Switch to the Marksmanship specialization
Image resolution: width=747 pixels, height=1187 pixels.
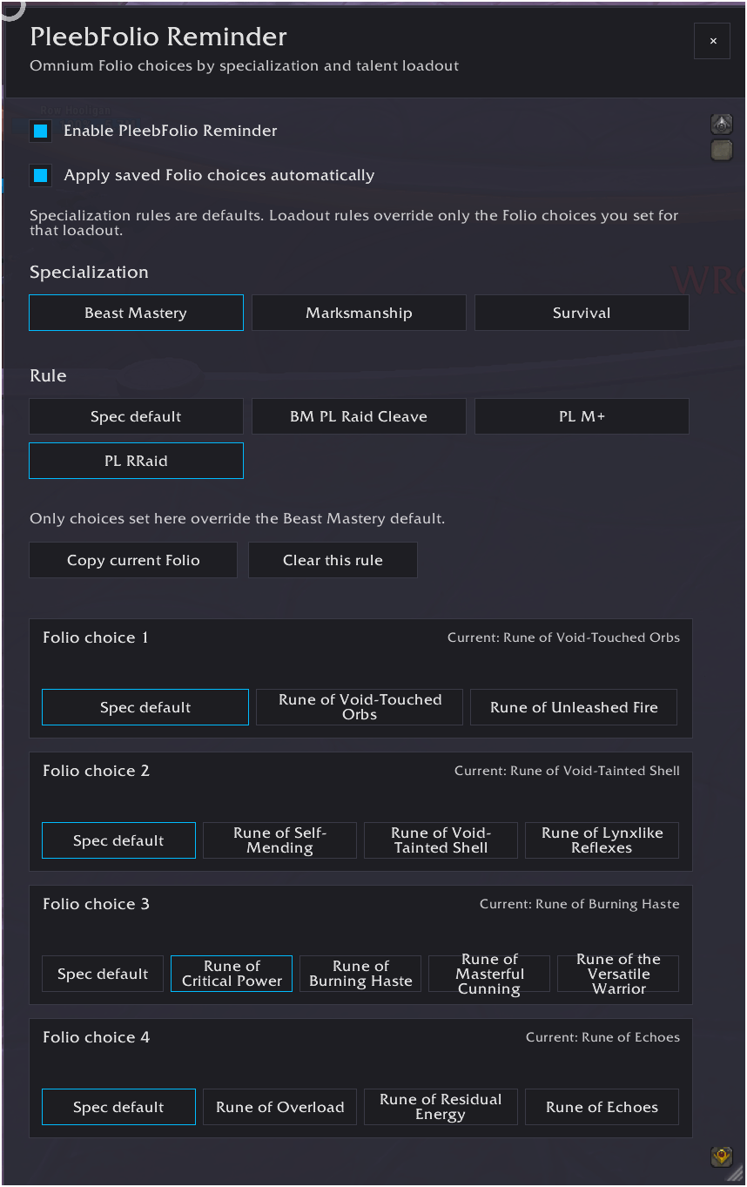[x=359, y=313]
